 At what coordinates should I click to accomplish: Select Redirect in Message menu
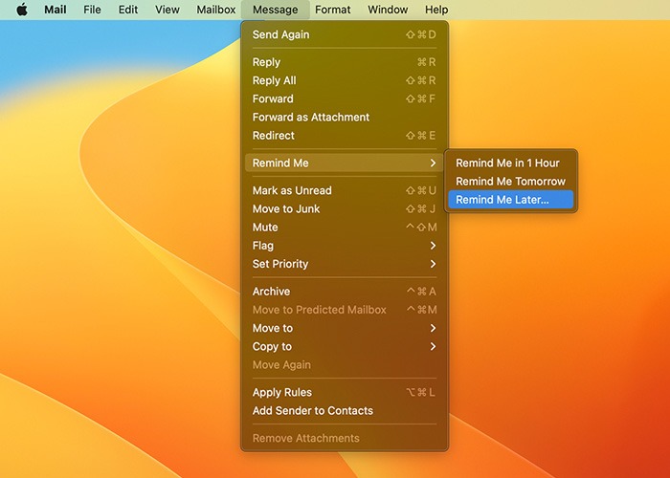345,136
